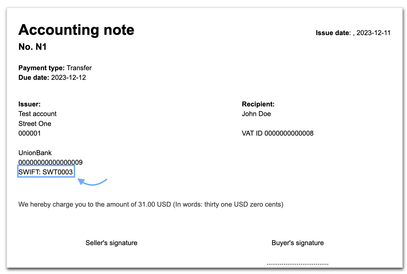Click the "Payment type: Transfer" line

[x=55, y=68]
